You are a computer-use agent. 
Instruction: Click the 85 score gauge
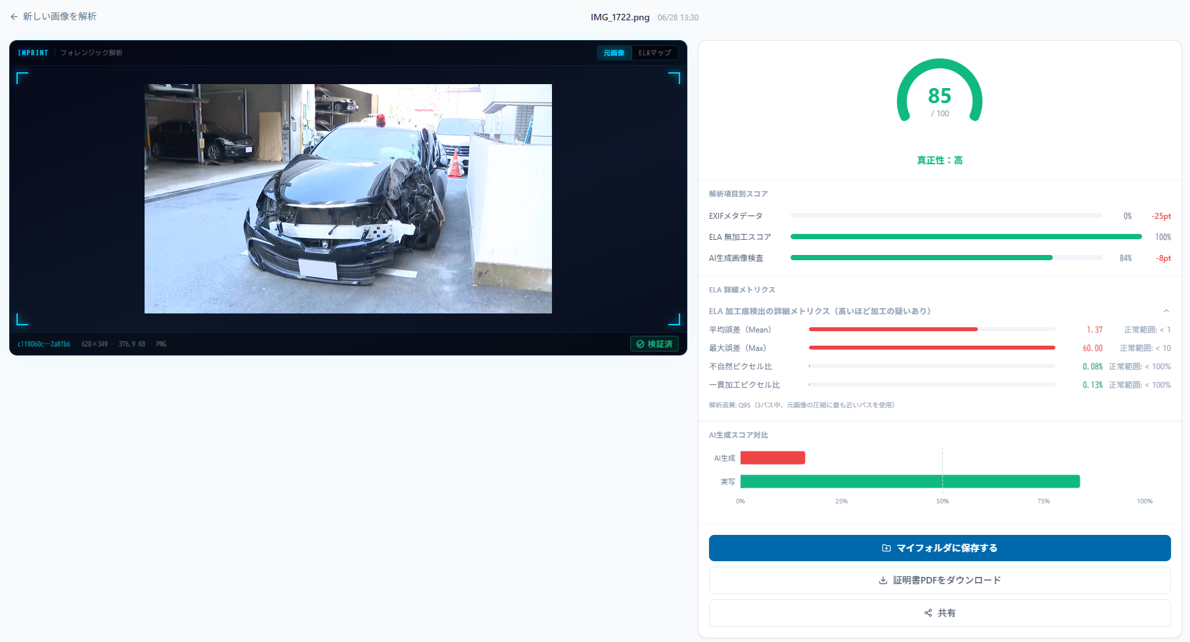(940, 91)
